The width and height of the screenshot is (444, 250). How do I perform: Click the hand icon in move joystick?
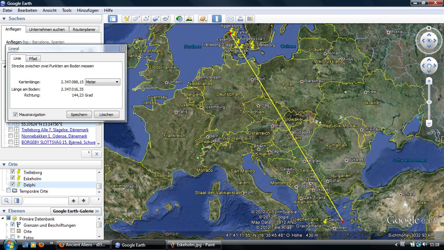(429, 66)
